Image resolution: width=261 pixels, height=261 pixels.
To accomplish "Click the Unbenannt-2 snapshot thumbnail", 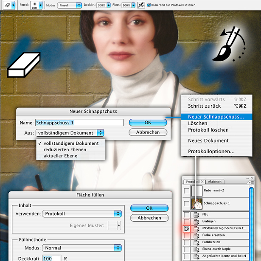I will (x=197, y=191).
